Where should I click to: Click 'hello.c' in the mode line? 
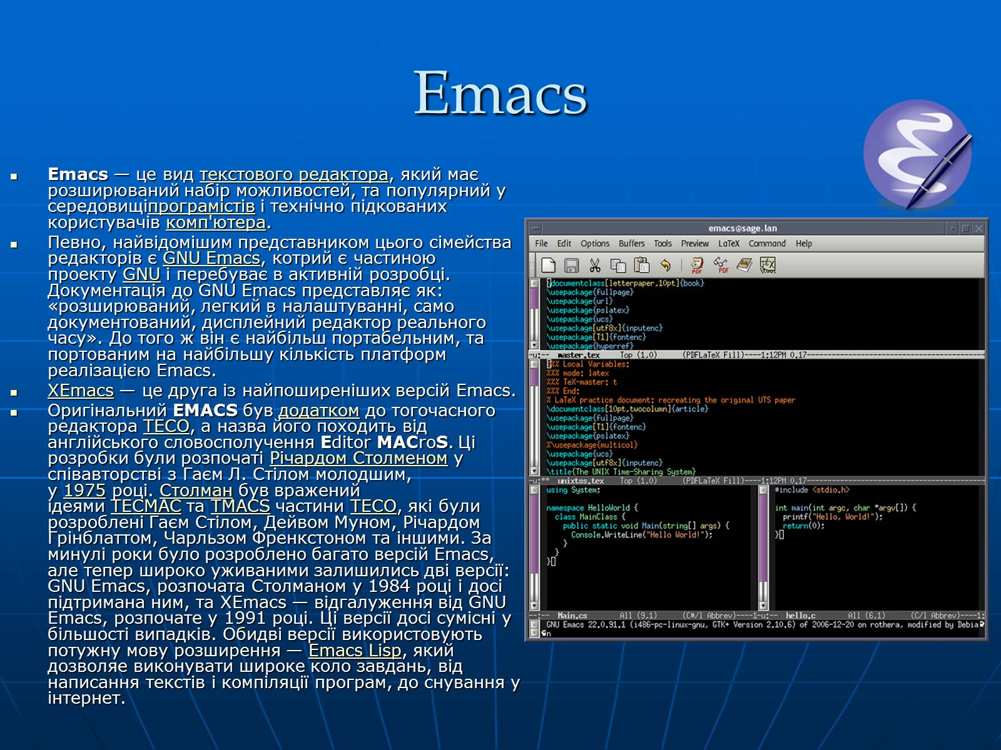point(801,616)
